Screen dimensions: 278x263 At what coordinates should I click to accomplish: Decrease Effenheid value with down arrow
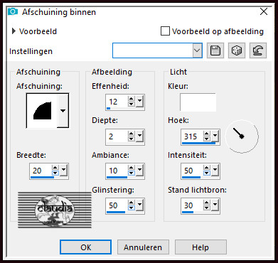click(x=132, y=104)
